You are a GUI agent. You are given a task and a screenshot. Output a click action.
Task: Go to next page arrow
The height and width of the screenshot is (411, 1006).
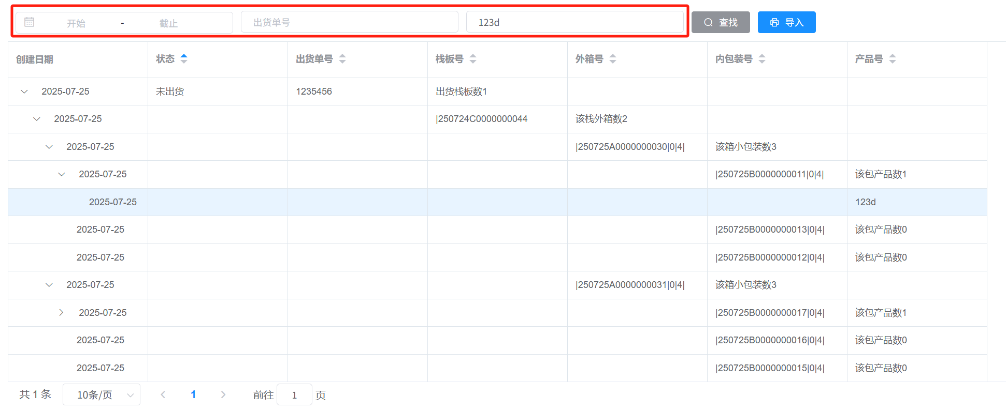223,394
